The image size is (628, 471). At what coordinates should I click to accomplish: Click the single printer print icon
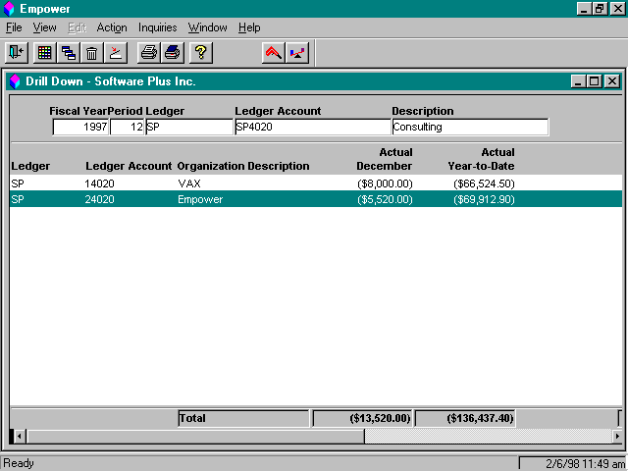tap(148, 52)
